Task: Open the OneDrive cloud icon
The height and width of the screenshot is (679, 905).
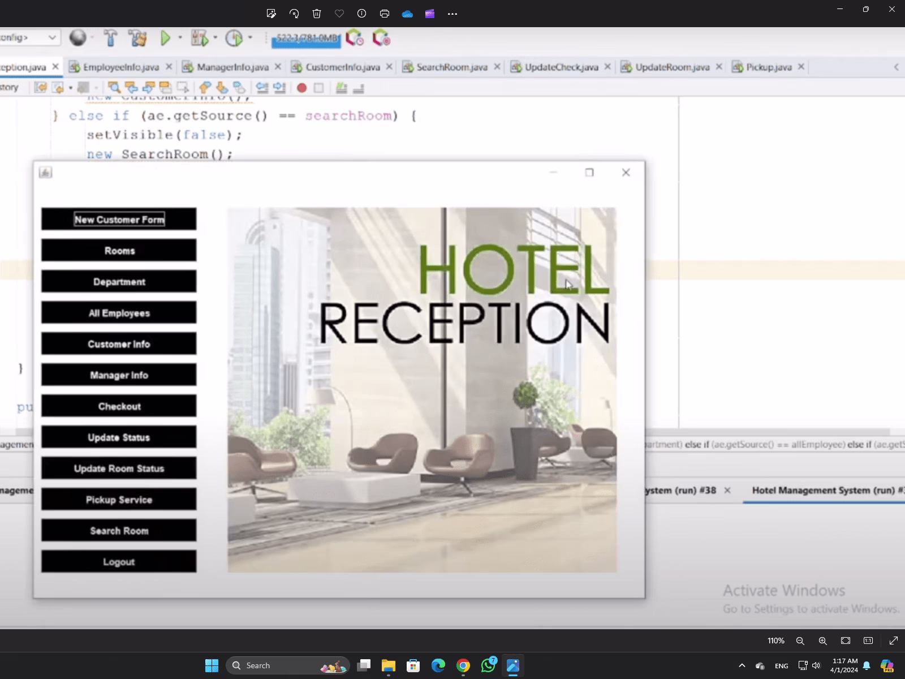Action: coord(407,14)
